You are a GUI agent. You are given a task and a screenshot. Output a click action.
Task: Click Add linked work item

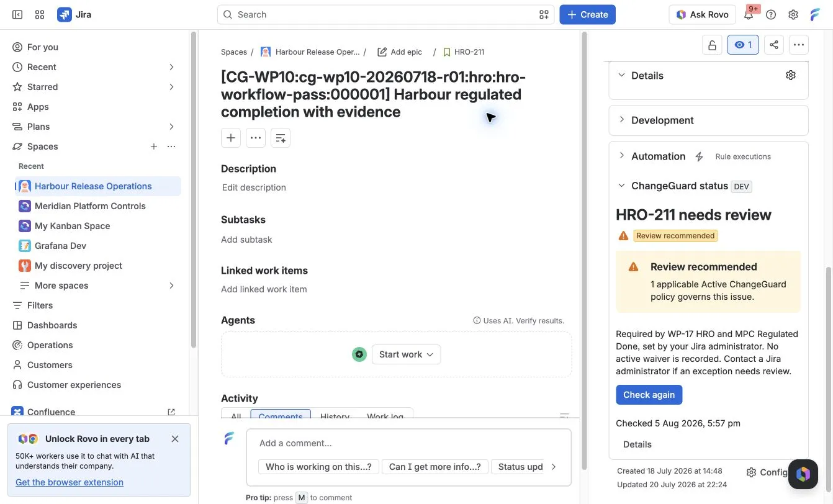pos(264,289)
